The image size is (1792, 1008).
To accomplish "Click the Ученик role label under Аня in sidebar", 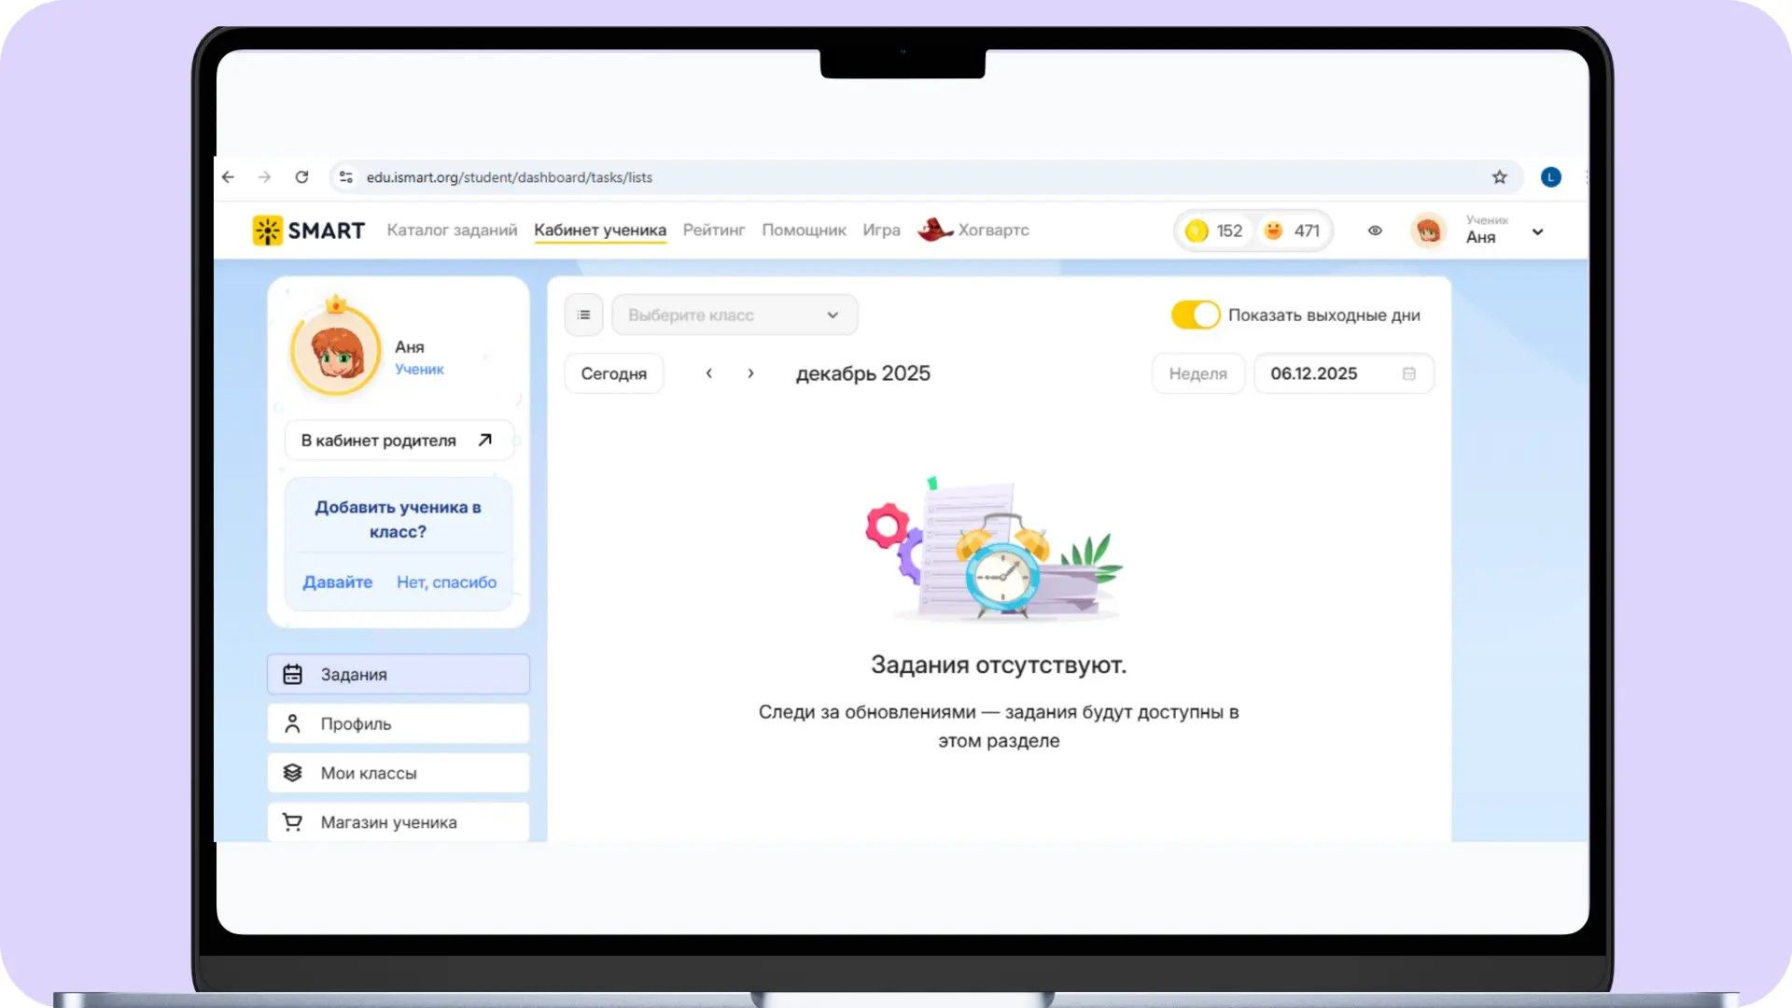I will tap(419, 370).
